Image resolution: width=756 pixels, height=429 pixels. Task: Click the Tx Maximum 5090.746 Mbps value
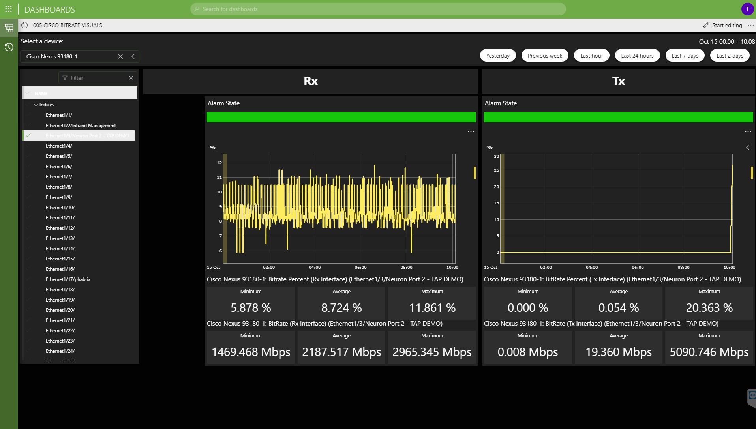pos(709,352)
